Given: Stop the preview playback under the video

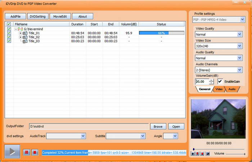Looking at the screenshot, I should pos(203,153).
